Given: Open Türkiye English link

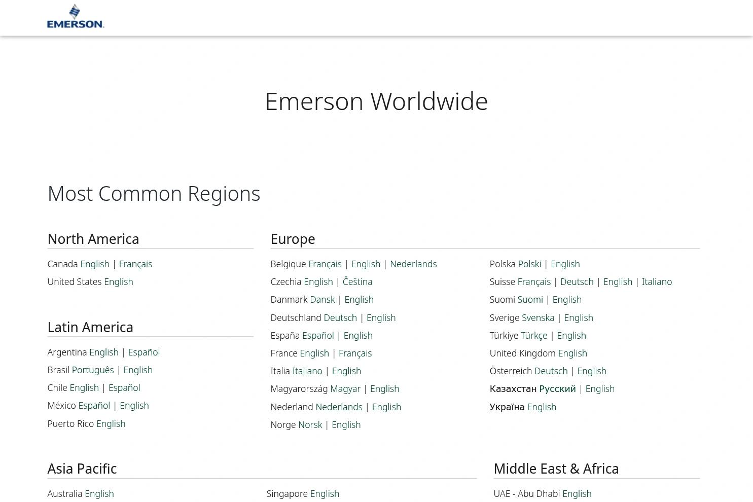Looking at the screenshot, I should (x=571, y=335).
